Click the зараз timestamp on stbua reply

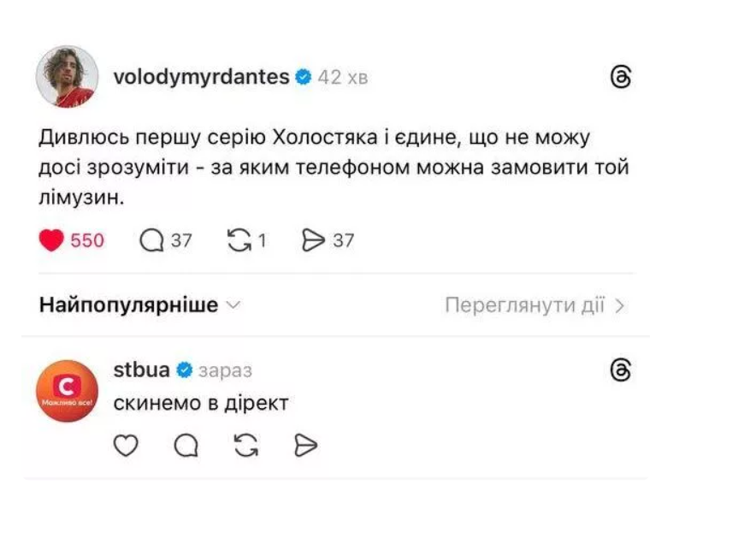(225, 371)
